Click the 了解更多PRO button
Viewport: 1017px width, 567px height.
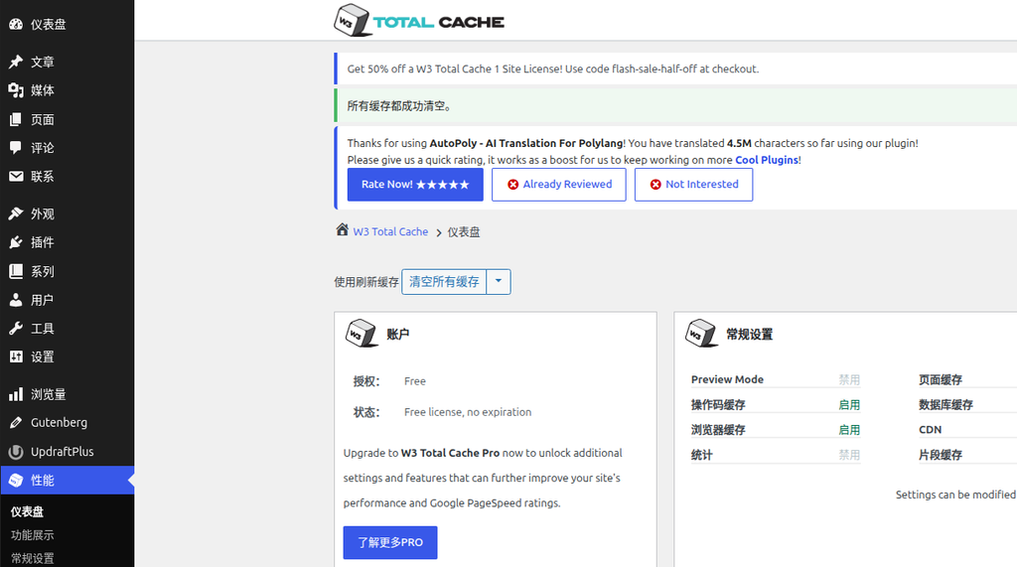[390, 542]
